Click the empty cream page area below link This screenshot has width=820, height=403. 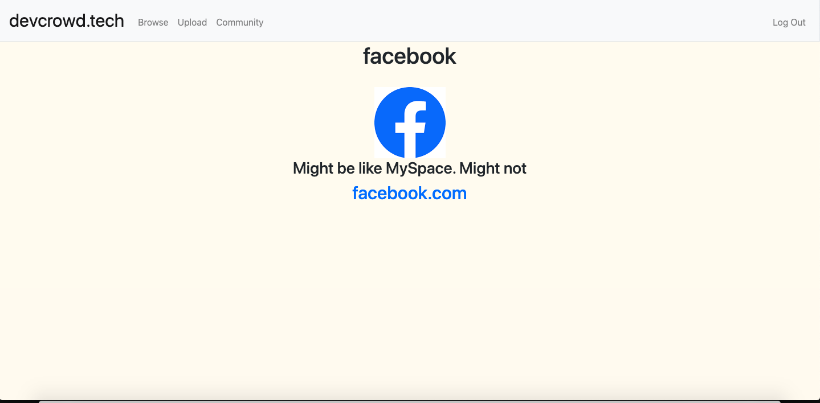click(x=410, y=296)
